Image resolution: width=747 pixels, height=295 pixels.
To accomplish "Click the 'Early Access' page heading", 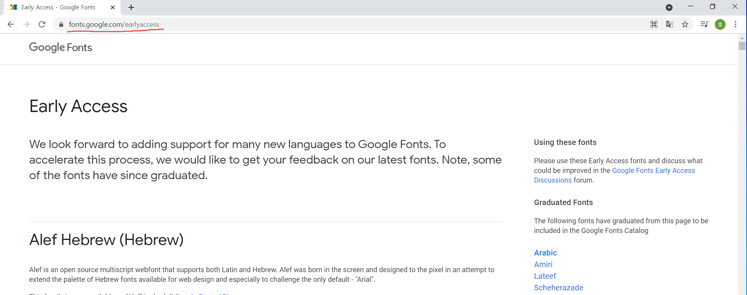I will pyautogui.click(x=79, y=106).
